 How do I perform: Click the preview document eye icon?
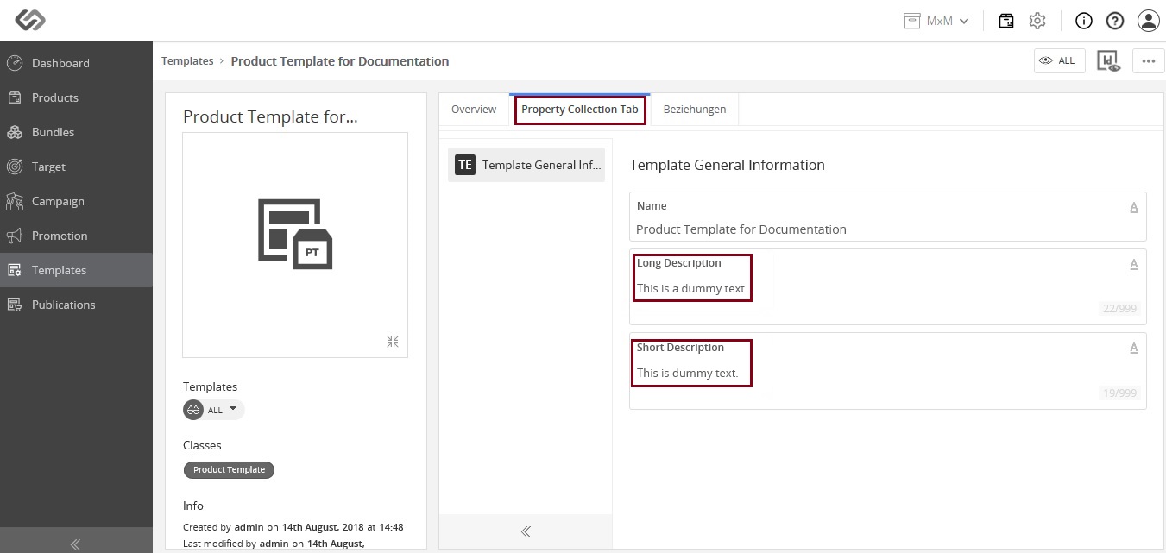pos(1108,60)
